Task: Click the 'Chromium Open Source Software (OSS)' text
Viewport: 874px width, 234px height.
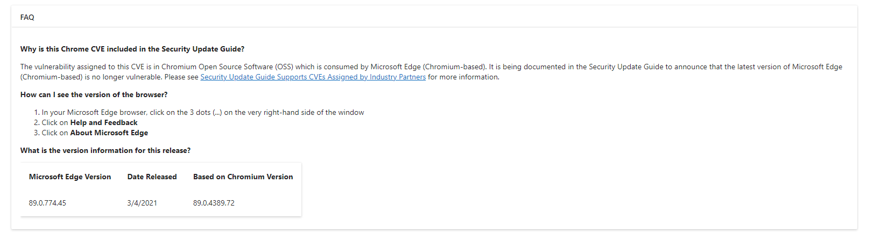Action: 227,67
